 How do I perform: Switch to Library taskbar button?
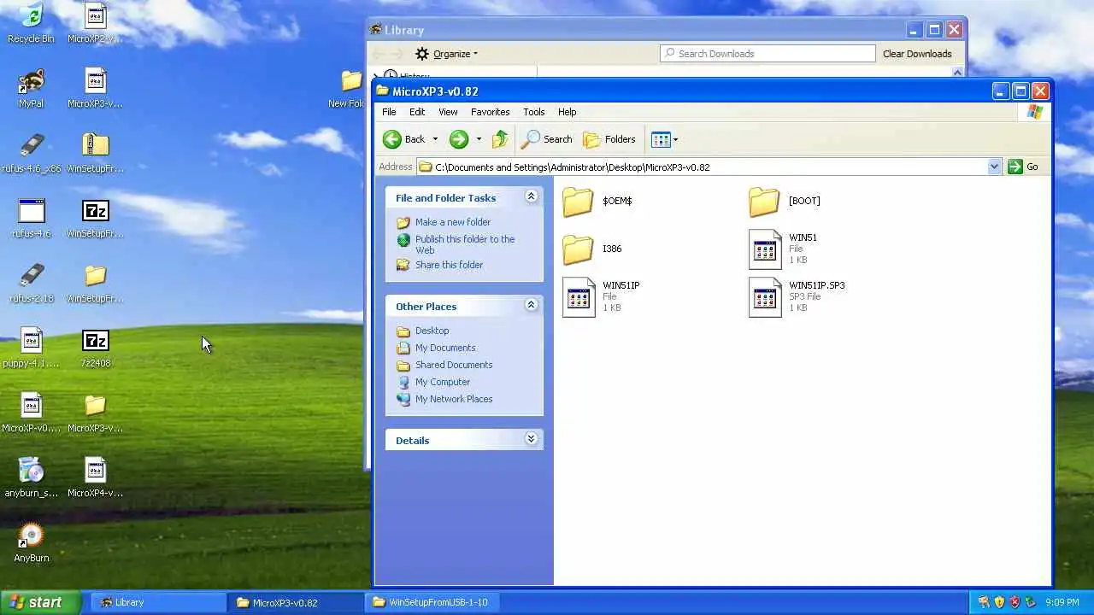pos(159,602)
